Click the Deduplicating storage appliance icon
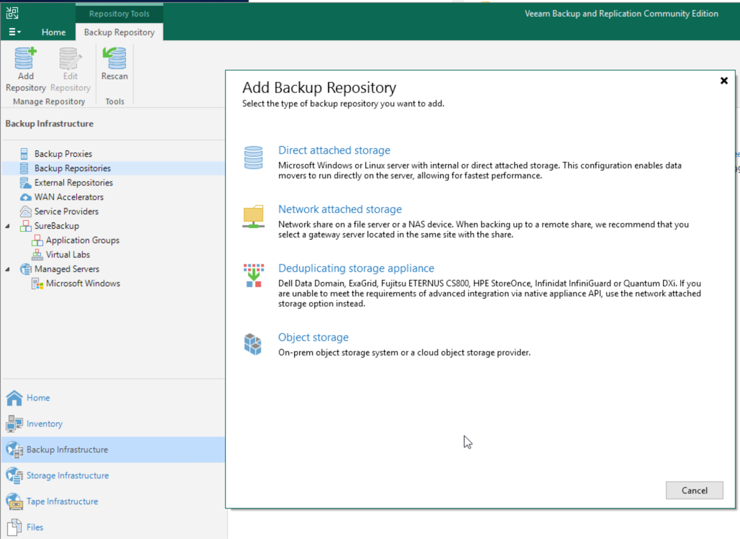Viewport: 740px width, 539px height. click(x=253, y=275)
